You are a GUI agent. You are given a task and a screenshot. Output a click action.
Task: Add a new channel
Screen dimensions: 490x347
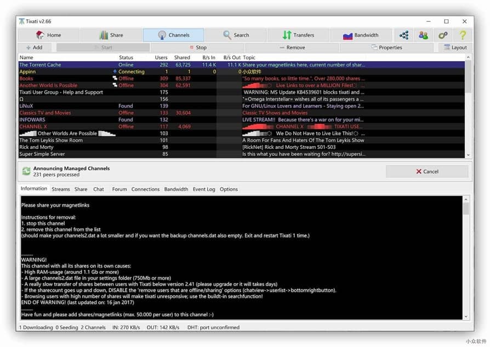[x=35, y=48]
